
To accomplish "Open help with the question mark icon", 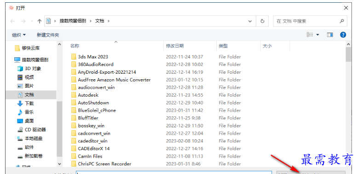I will click(x=343, y=35).
